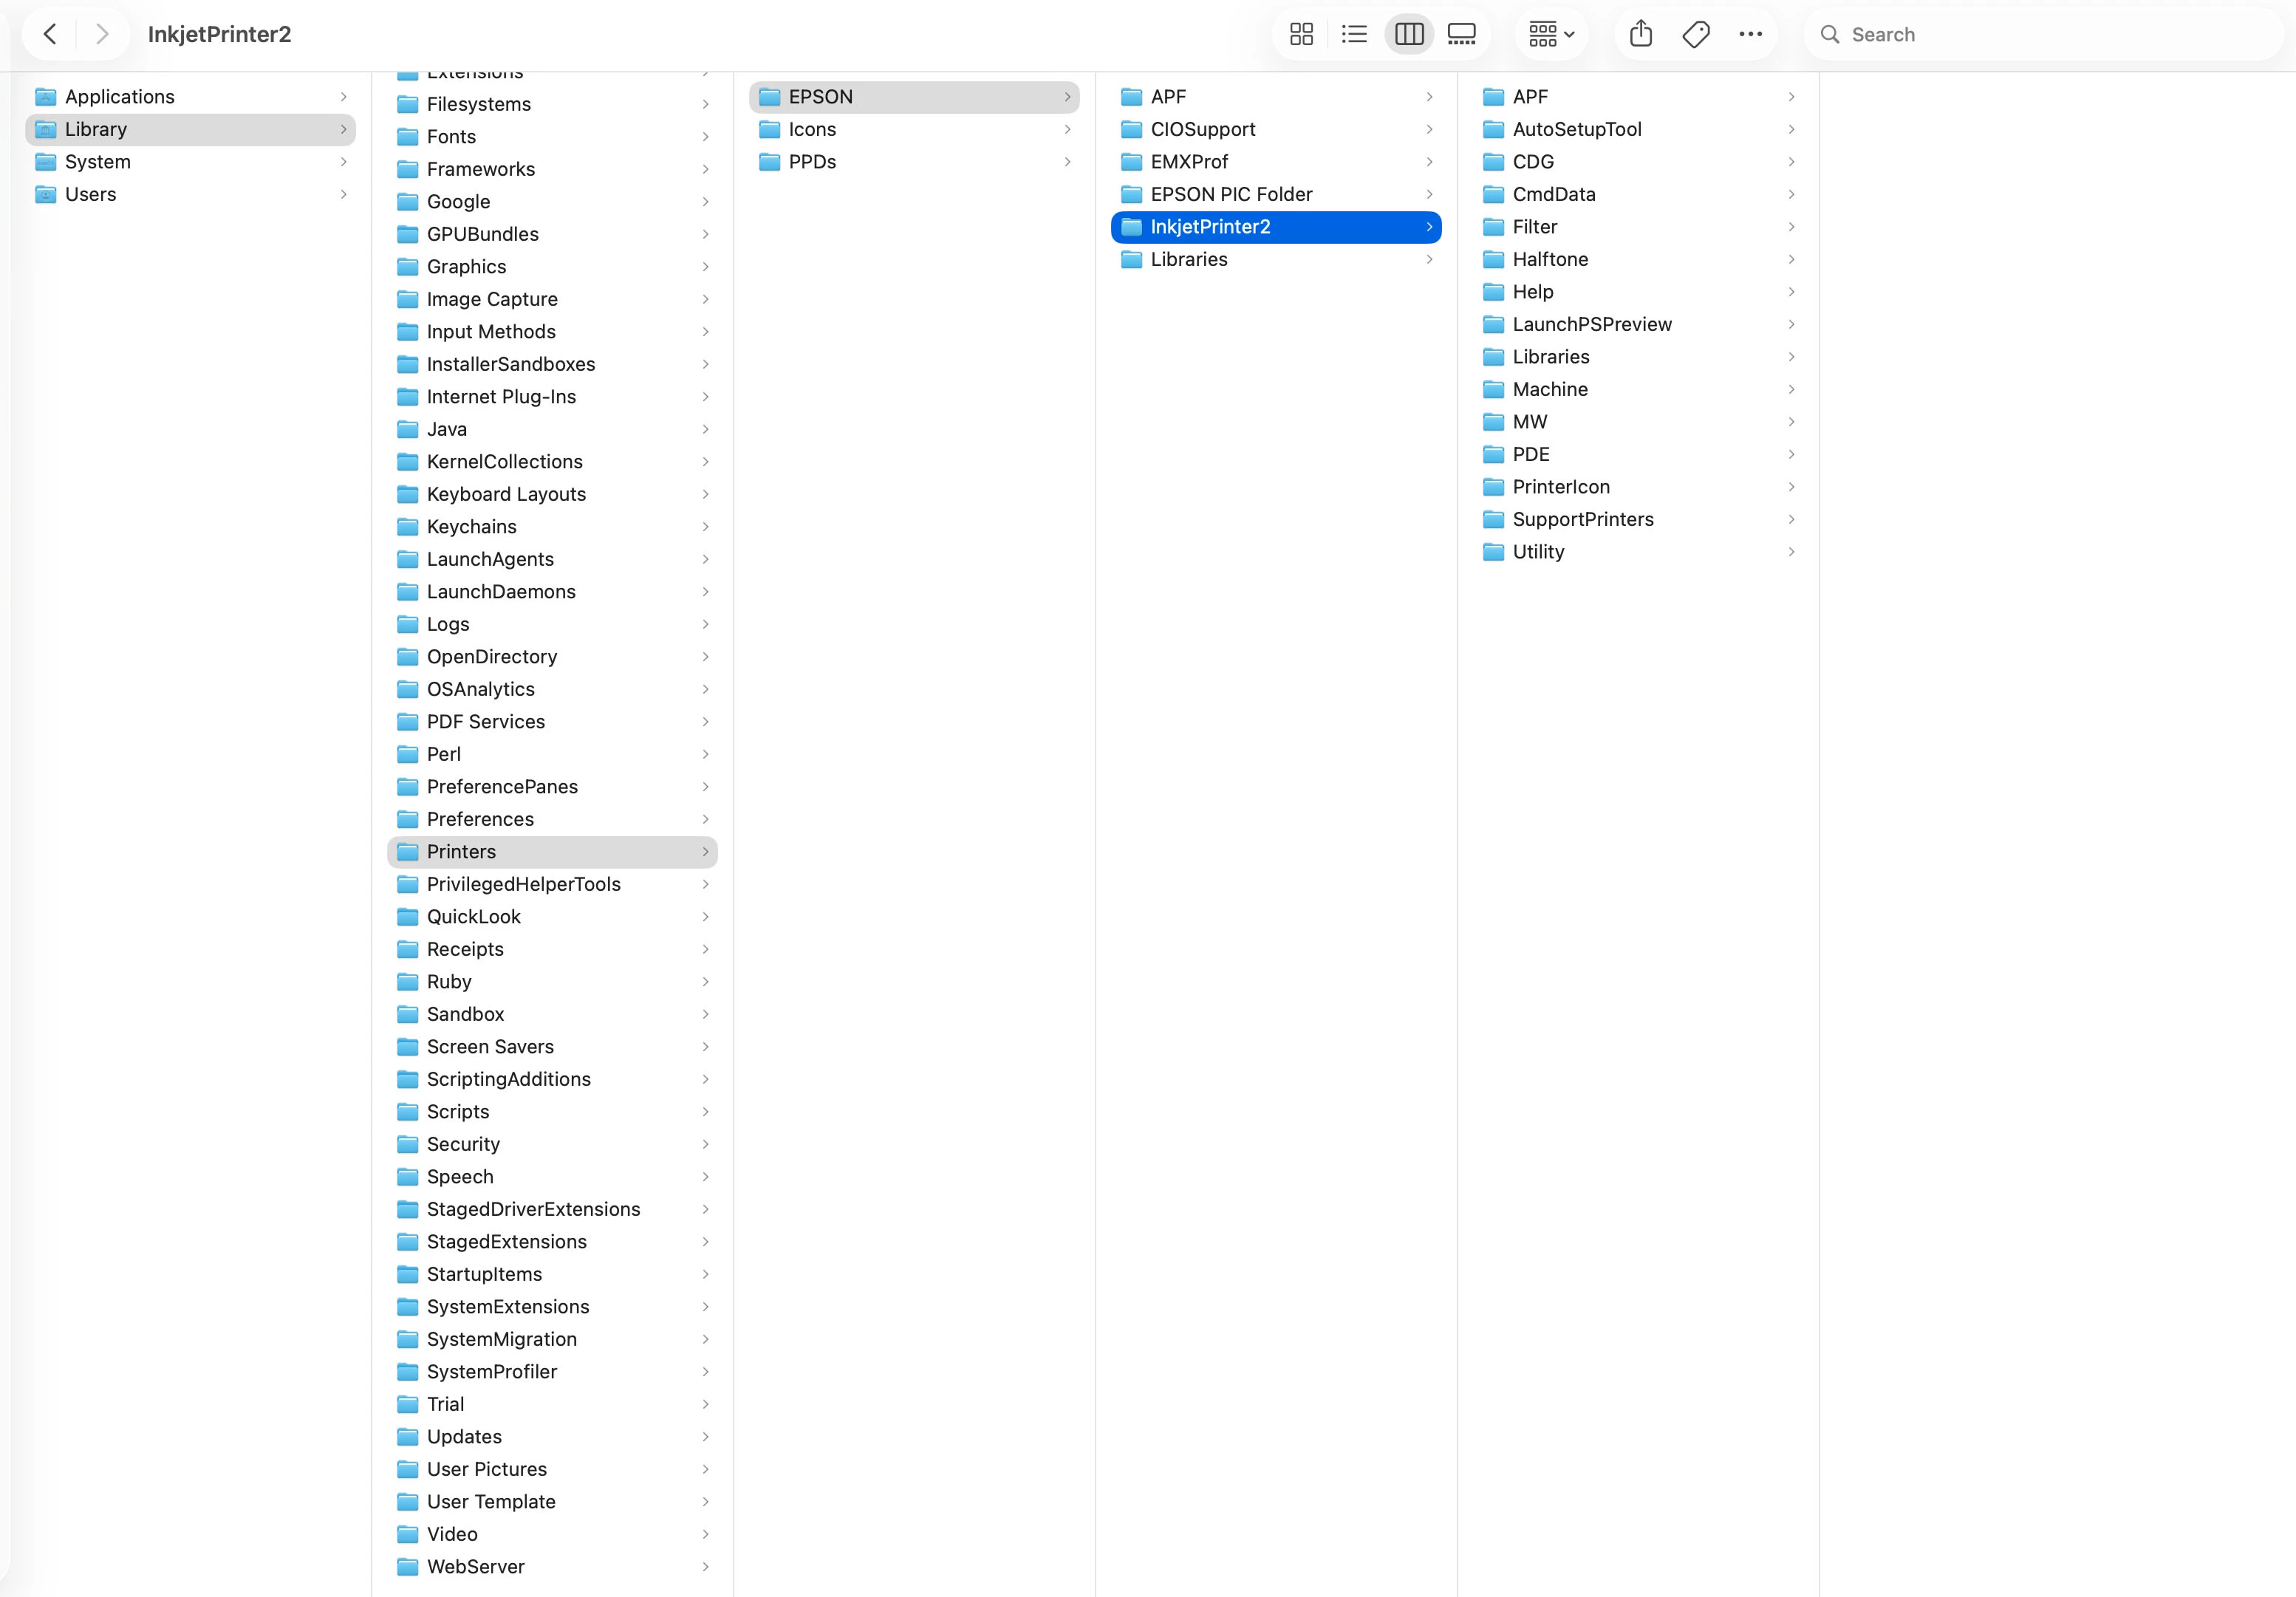Click the Search field
This screenshot has height=1597, width=2296.
click(2050, 35)
